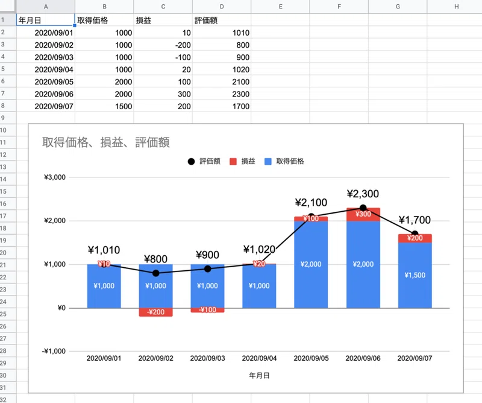482x403 pixels.
Task: Click the cell with value 2300
Action: (x=222, y=94)
